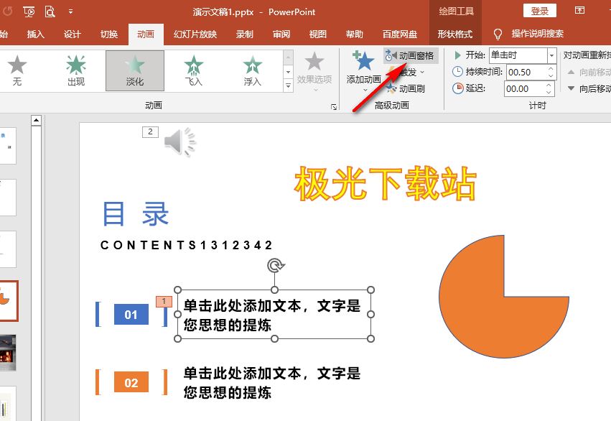
Task: Open the 形状格式 tab
Action: point(455,34)
